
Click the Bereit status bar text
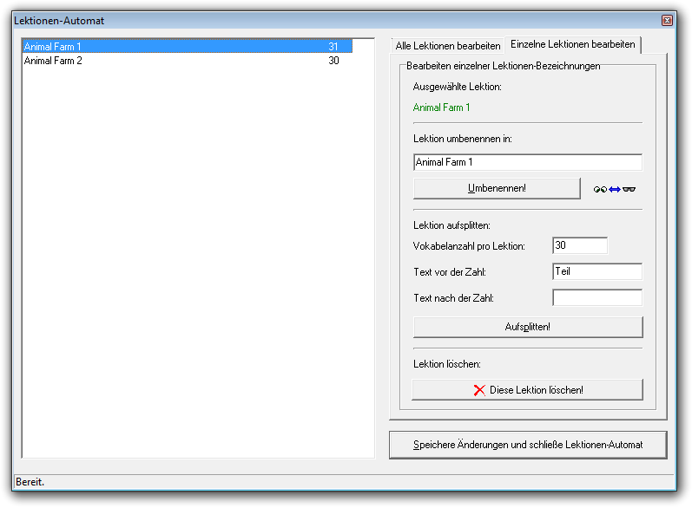click(30, 481)
